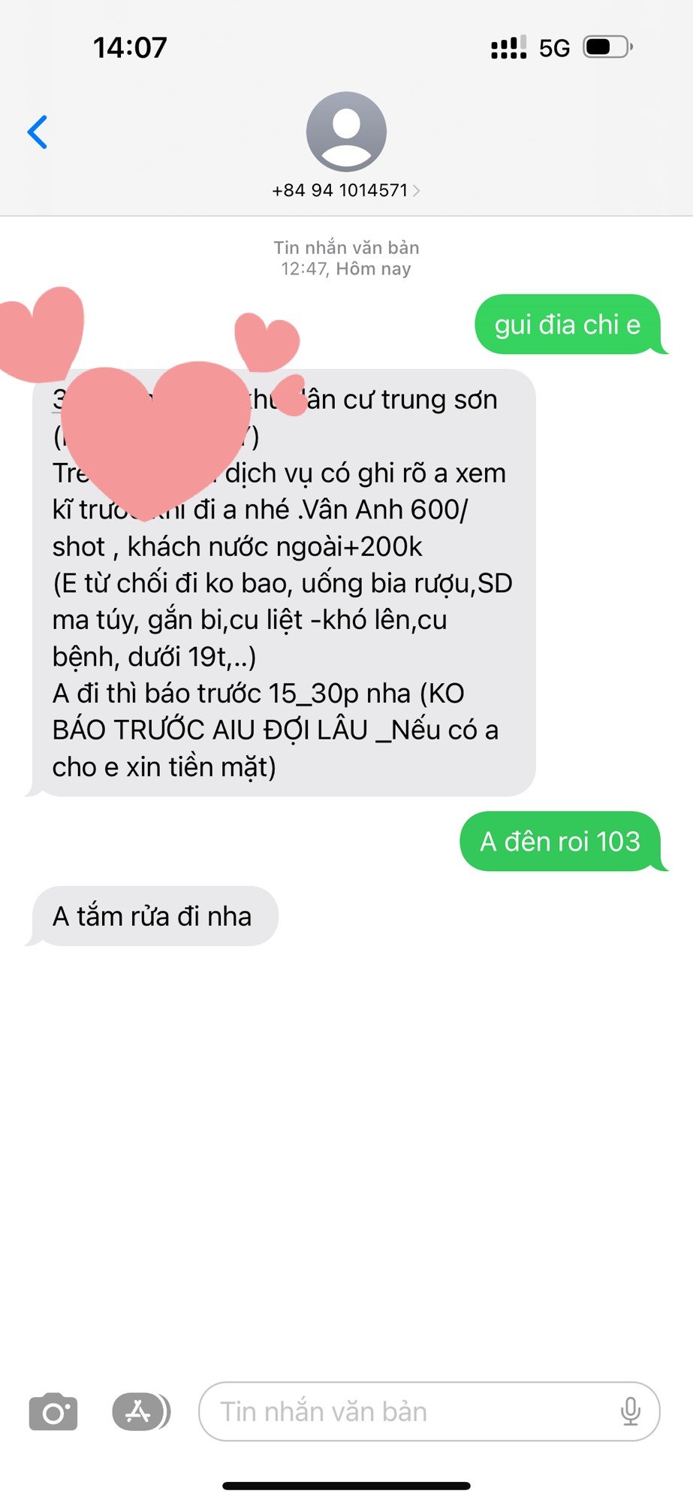Focus the Tin nhắn văn bản field
The image size is (693, 1503).
click(x=429, y=1411)
